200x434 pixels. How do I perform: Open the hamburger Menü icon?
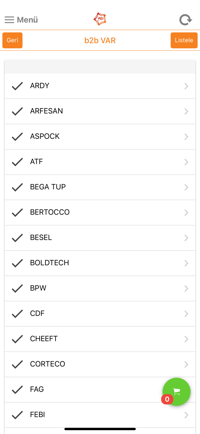(x=9, y=20)
